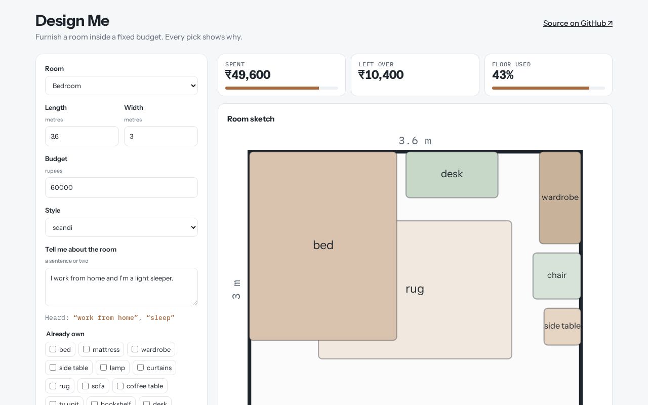Image resolution: width=648 pixels, height=405 pixels.
Task: Click the Already own label
Action: 65,334
